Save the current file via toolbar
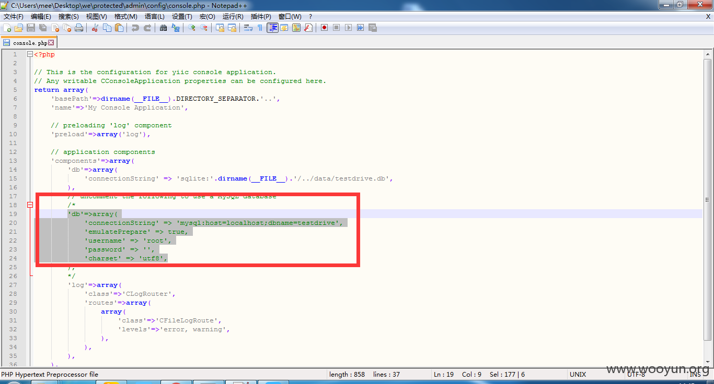Image resolution: width=714 pixels, height=384 pixels. [x=31, y=28]
